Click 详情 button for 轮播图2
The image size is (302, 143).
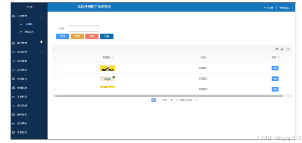pos(275,79)
